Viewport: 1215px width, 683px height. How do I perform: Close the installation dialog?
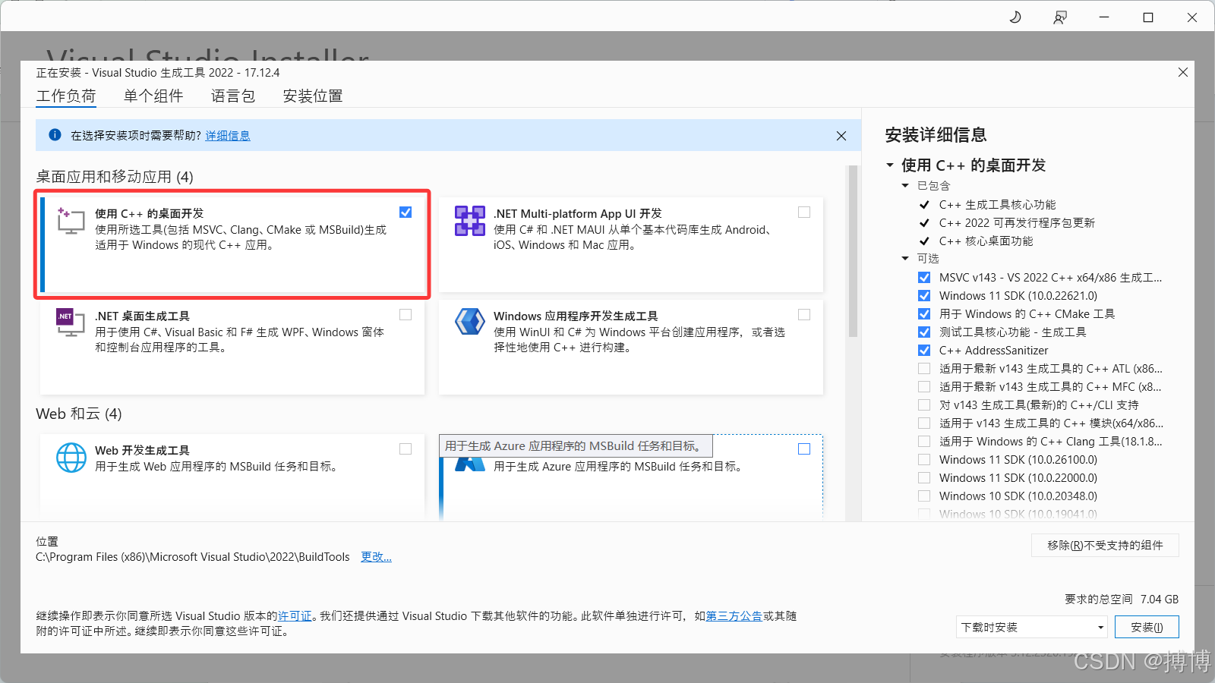point(1183,72)
